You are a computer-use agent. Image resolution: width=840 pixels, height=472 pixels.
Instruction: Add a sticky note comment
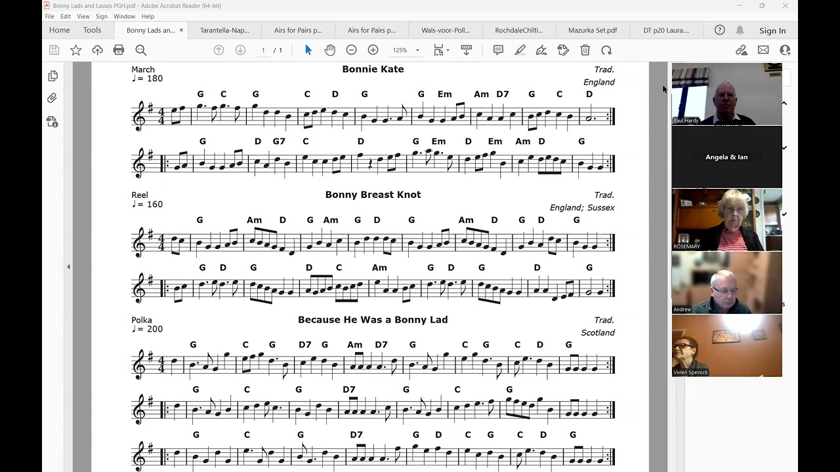click(x=498, y=50)
